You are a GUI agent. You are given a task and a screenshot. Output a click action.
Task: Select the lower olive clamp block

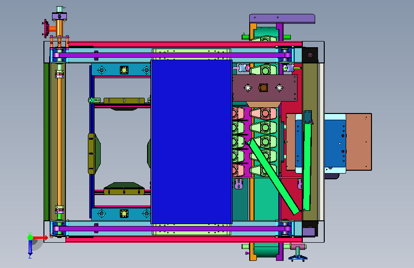(124, 192)
